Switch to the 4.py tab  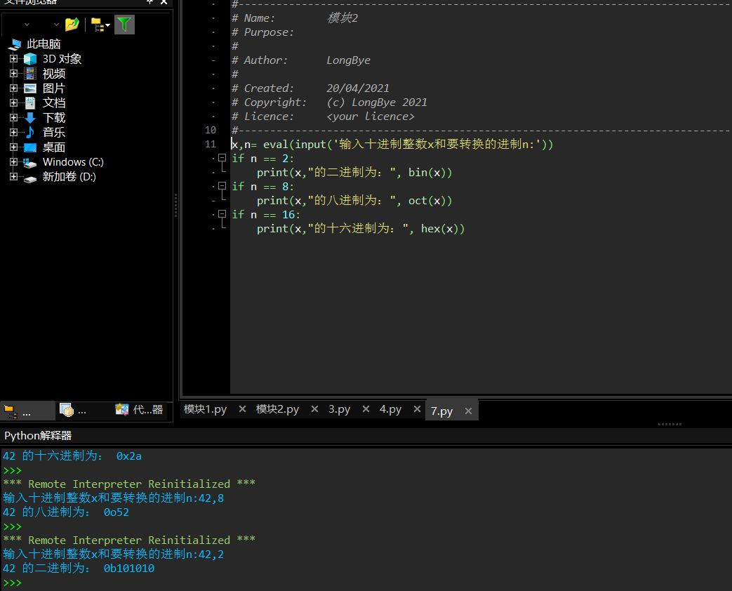tap(391, 409)
